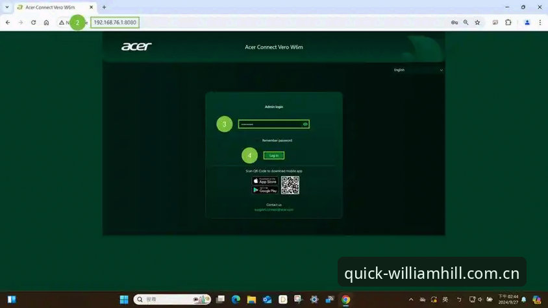Toggle the Remember password option
Viewport: 548px width, 308px height.
(277, 140)
